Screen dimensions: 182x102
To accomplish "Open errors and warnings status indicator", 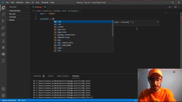I will pyautogui.click(x=22, y=100).
